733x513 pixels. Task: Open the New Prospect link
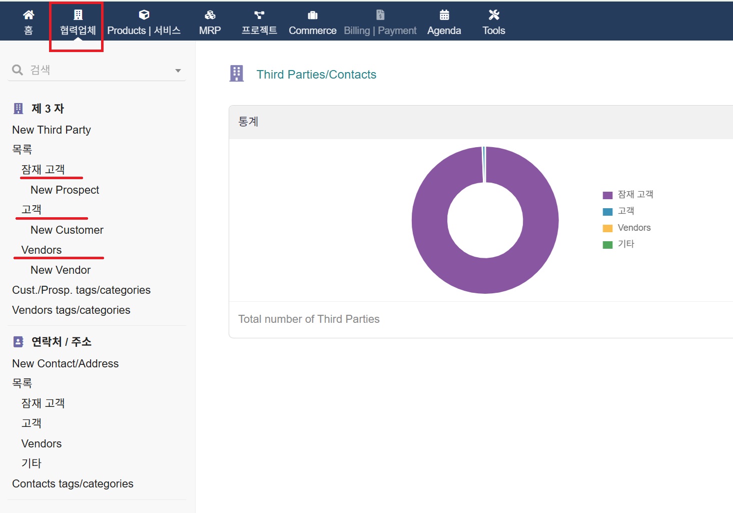(x=65, y=190)
